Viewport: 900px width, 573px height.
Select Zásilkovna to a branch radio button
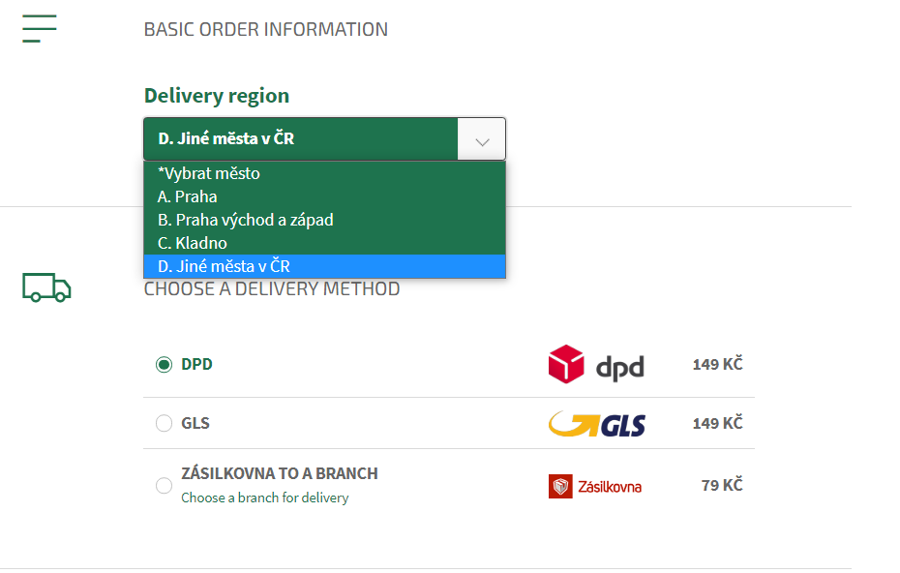(164, 485)
